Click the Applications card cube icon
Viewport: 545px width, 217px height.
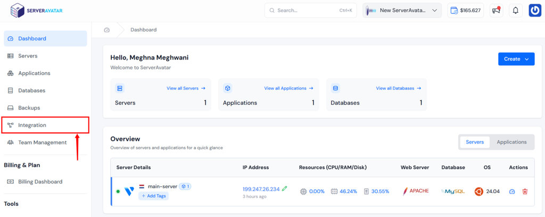pos(228,88)
